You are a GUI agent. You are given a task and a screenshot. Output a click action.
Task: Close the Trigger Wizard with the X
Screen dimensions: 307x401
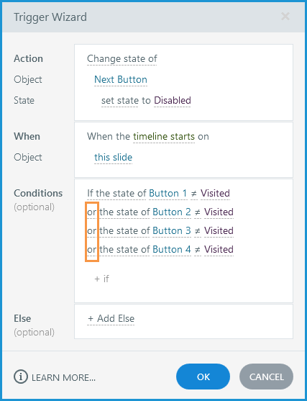pos(285,17)
